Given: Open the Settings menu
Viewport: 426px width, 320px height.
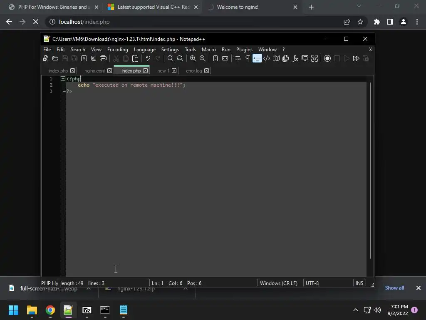Looking at the screenshot, I should (x=170, y=50).
